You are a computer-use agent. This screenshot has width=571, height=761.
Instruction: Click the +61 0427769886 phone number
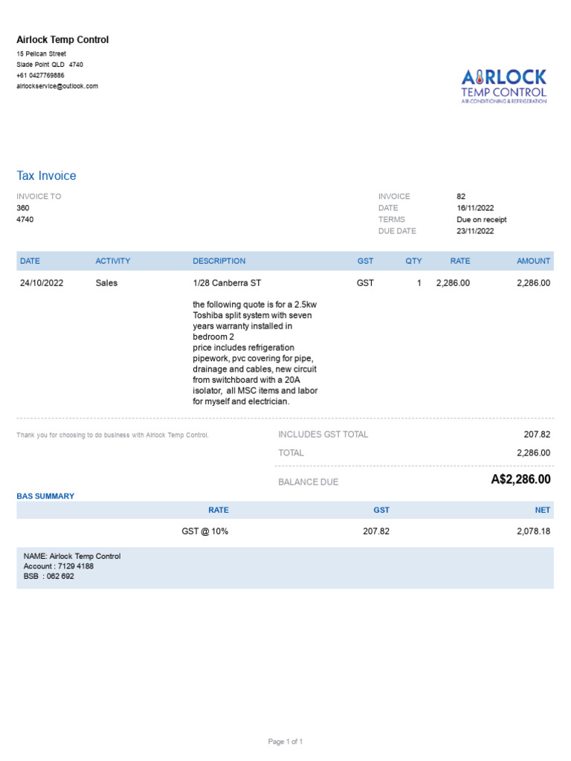[40, 76]
